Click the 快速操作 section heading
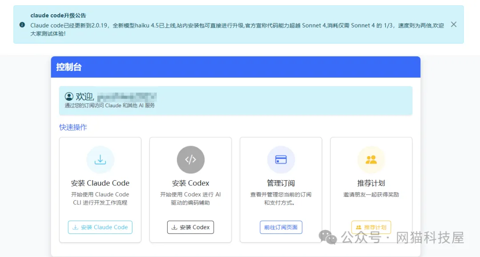The height and width of the screenshot is (257, 480). [x=73, y=127]
